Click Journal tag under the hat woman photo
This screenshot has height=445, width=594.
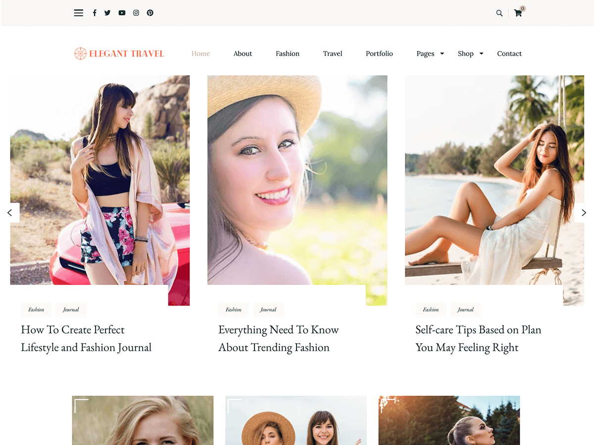[x=268, y=310]
